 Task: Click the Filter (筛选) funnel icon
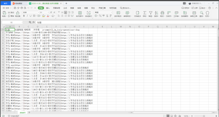pyautogui.click(x=151, y=13)
